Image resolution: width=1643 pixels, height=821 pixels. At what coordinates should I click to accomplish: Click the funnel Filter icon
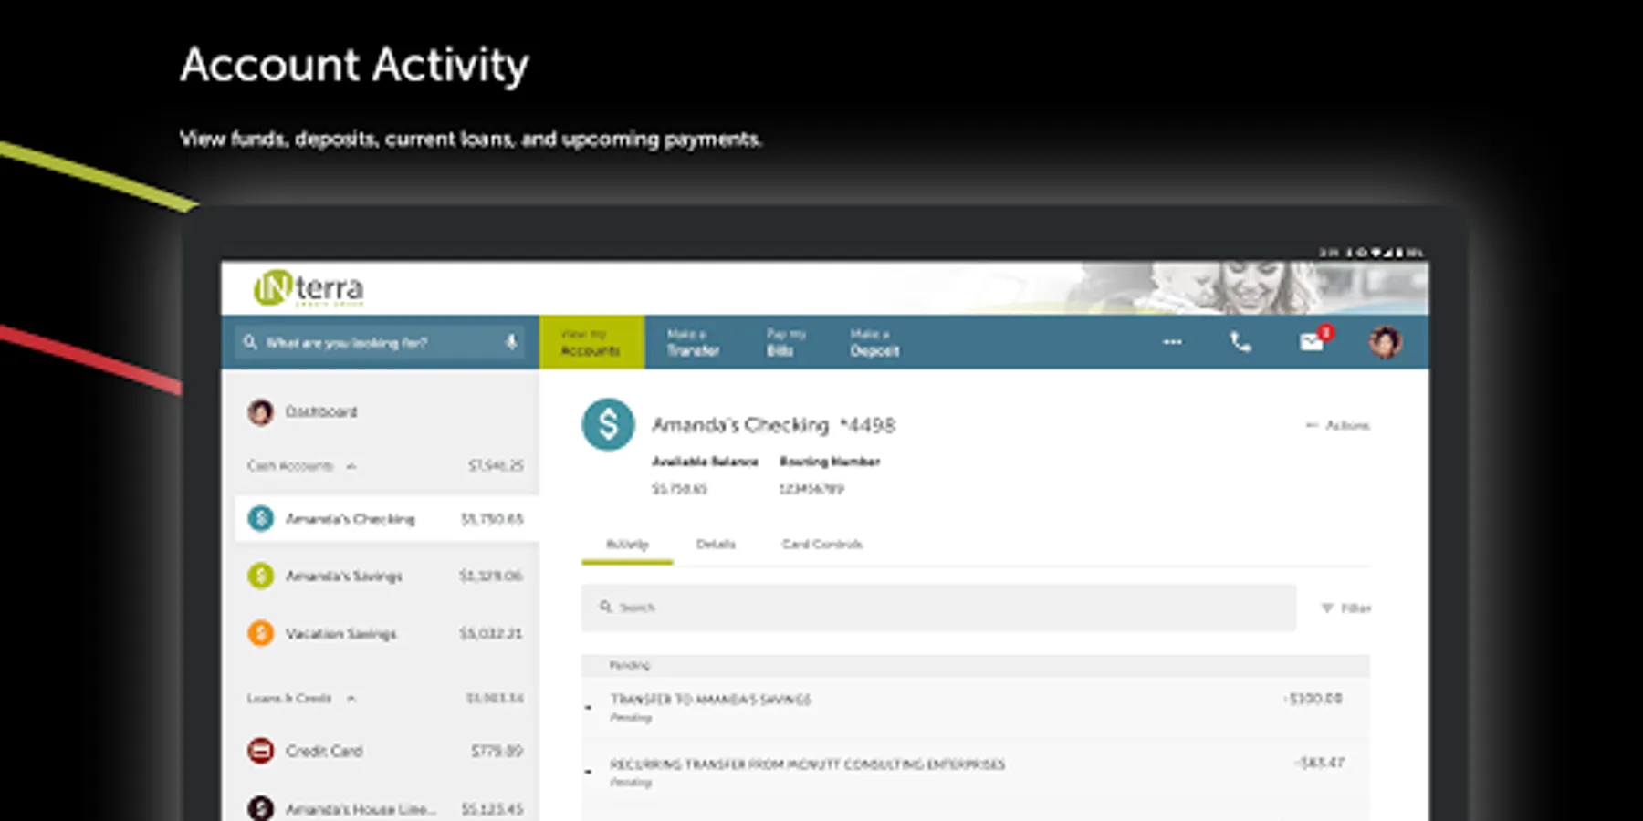coord(1327,608)
